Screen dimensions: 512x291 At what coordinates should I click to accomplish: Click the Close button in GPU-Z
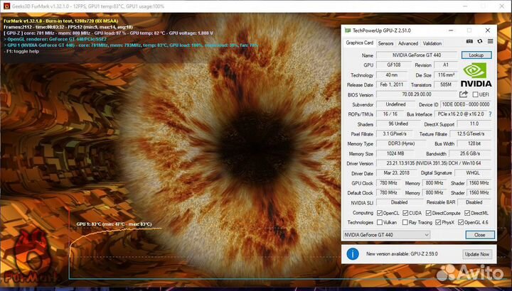click(x=479, y=235)
